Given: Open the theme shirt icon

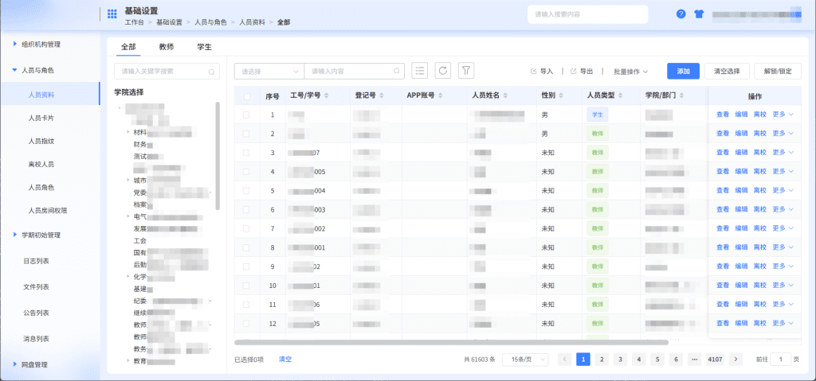Looking at the screenshot, I should [698, 14].
